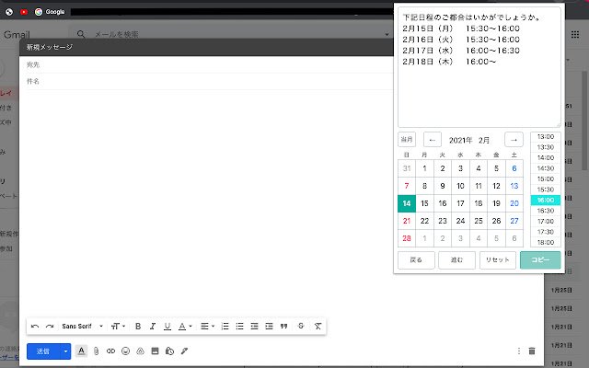Toggle underline formatting
This screenshot has height=368, width=589.
[167, 327]
